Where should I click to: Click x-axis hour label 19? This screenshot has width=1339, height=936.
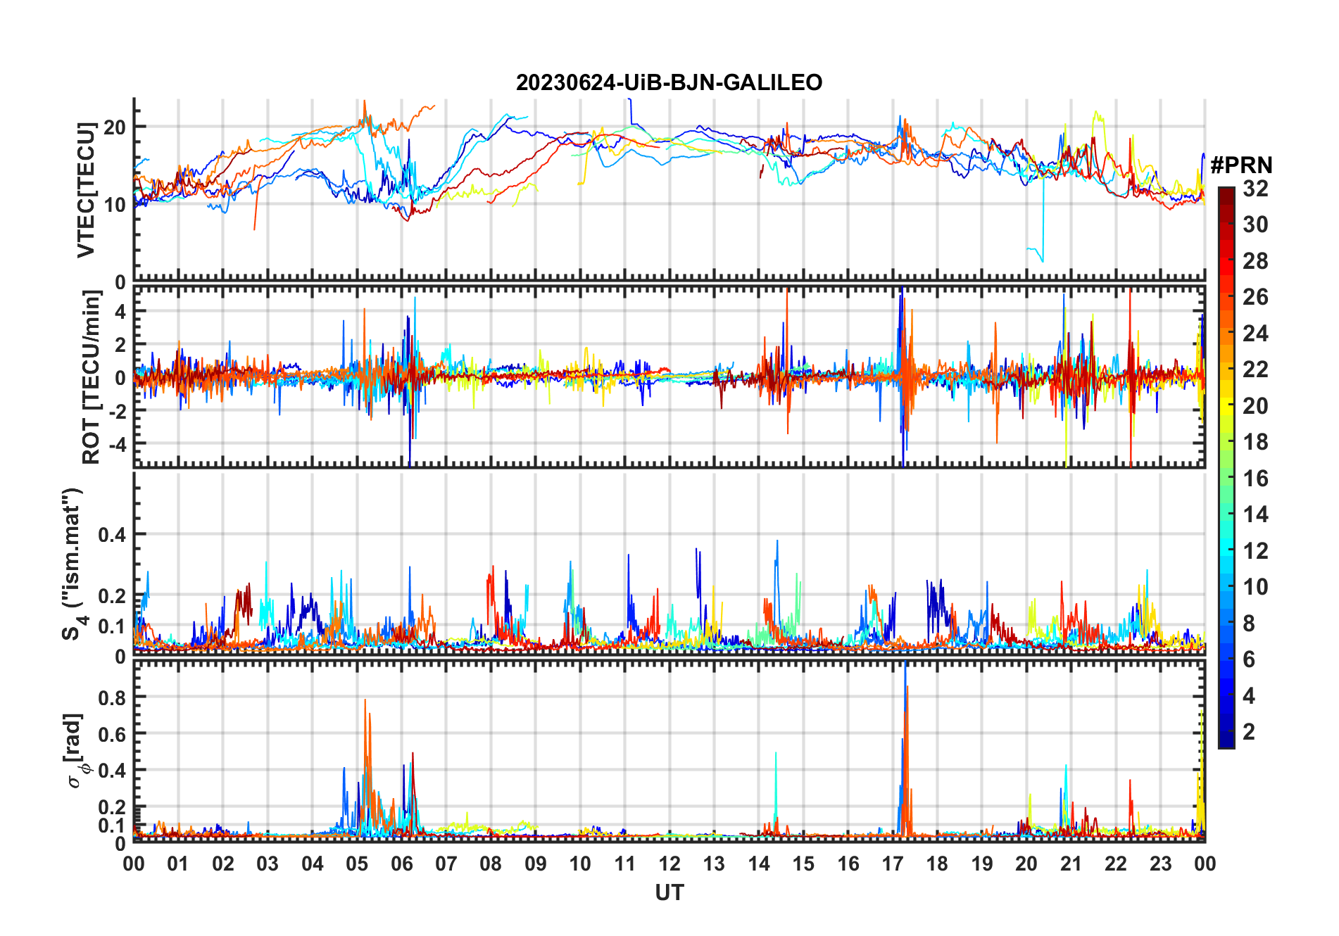982,864
